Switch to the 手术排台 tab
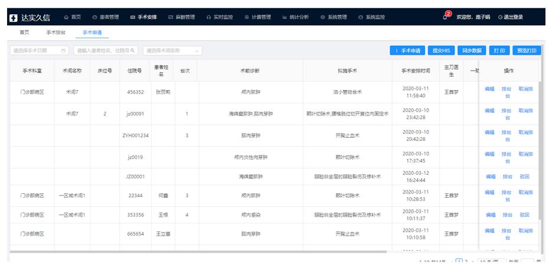 pyautogui.click(x=56, y=32)
